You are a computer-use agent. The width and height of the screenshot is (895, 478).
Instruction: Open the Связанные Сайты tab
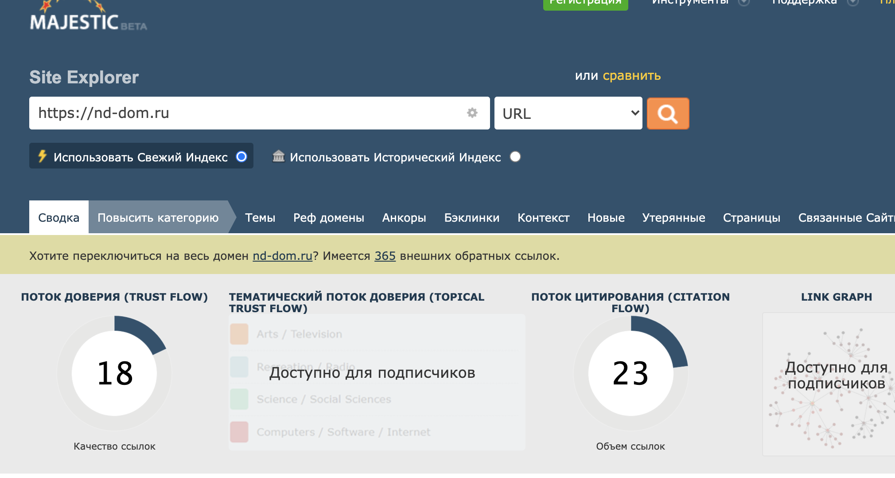846,218
